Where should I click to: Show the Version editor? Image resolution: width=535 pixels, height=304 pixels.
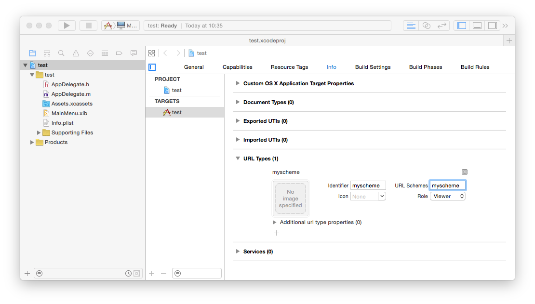[x=442, y=26]
